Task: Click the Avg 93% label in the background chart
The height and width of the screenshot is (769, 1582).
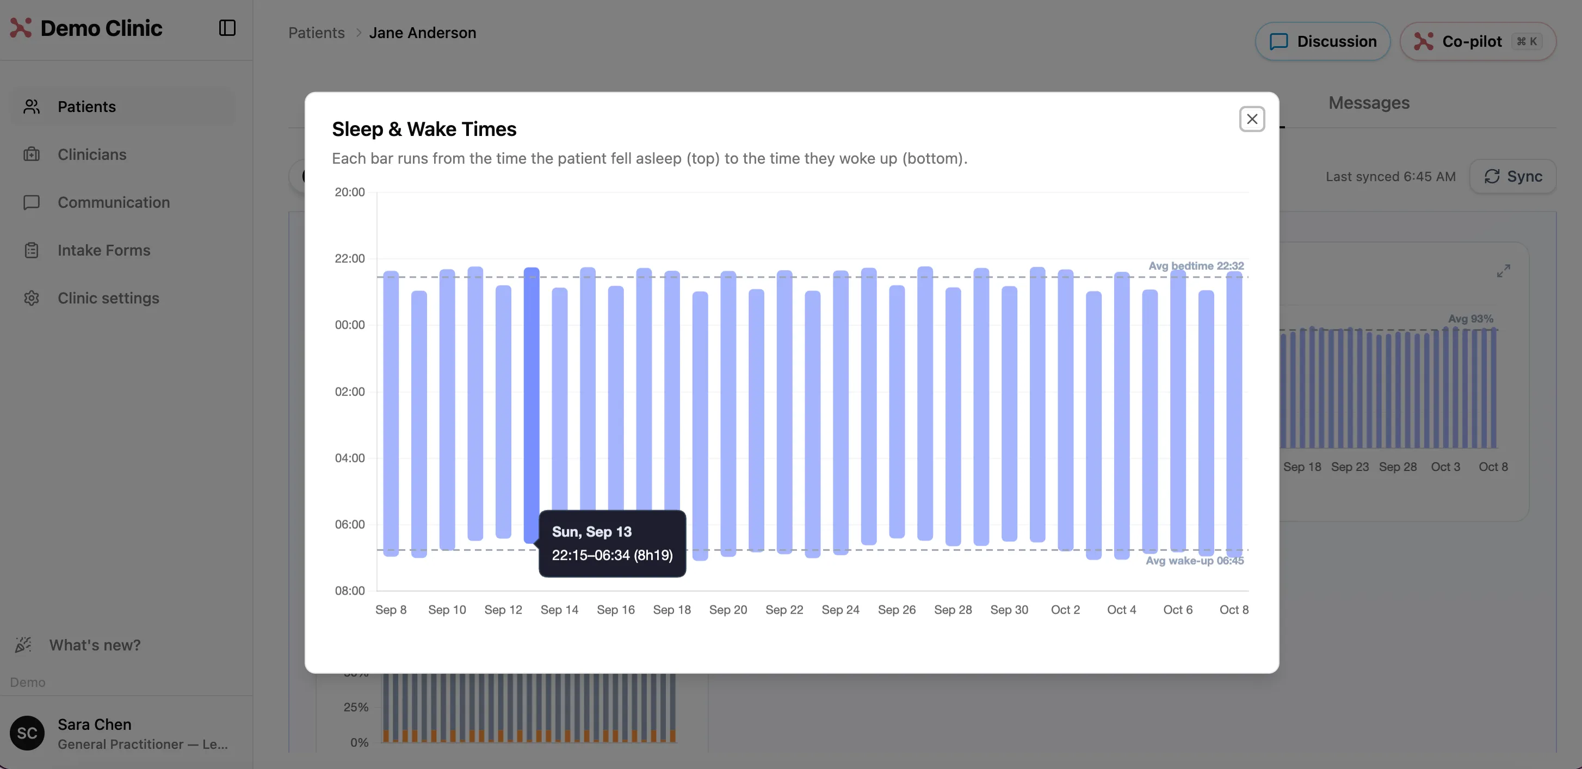Action: pyautogui.click(x=1470, y=319)
